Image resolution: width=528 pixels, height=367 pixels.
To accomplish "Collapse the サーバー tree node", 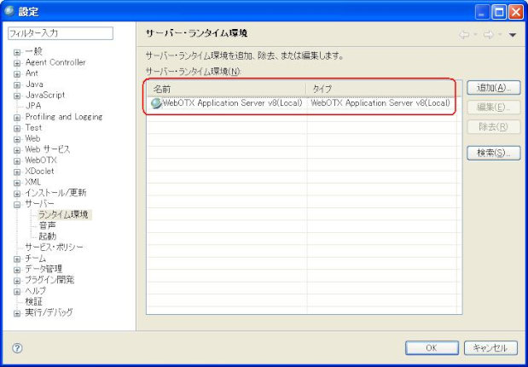I will tap(16, 204).
